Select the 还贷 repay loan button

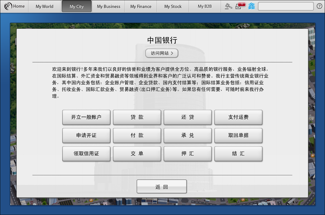(x=188, y=117)
